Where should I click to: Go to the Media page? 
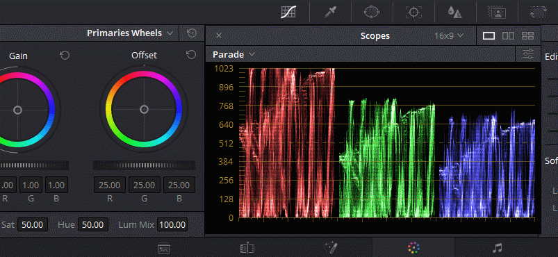pos(164,248)
